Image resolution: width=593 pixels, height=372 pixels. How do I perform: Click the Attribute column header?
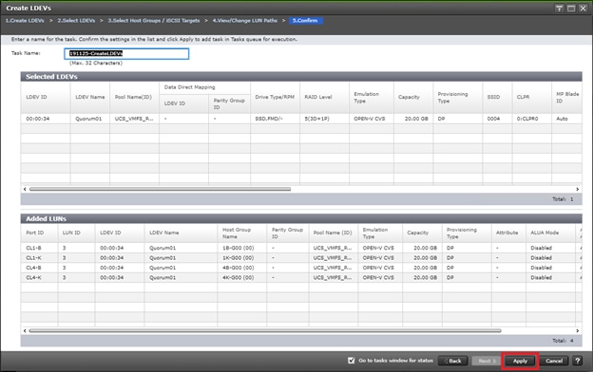click(508, 232)
